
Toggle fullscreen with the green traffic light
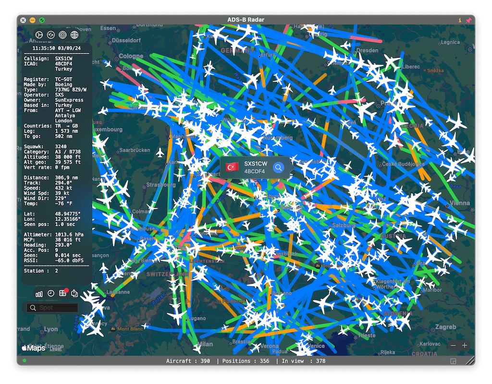[x=42, y=20]
